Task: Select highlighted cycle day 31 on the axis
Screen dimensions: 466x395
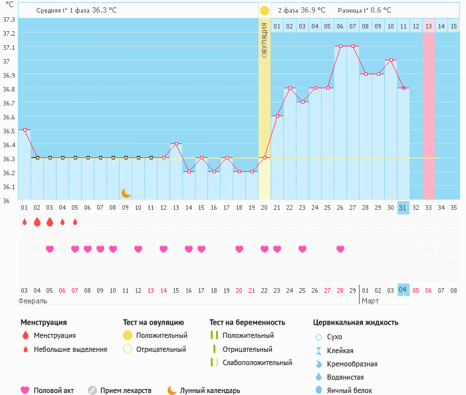Action: 402,208
